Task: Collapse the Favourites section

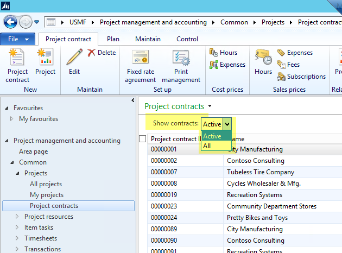Action: [5, 108]
